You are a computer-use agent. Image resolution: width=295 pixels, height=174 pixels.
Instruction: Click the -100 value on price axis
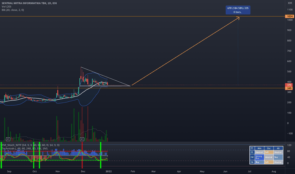(290, 134)
